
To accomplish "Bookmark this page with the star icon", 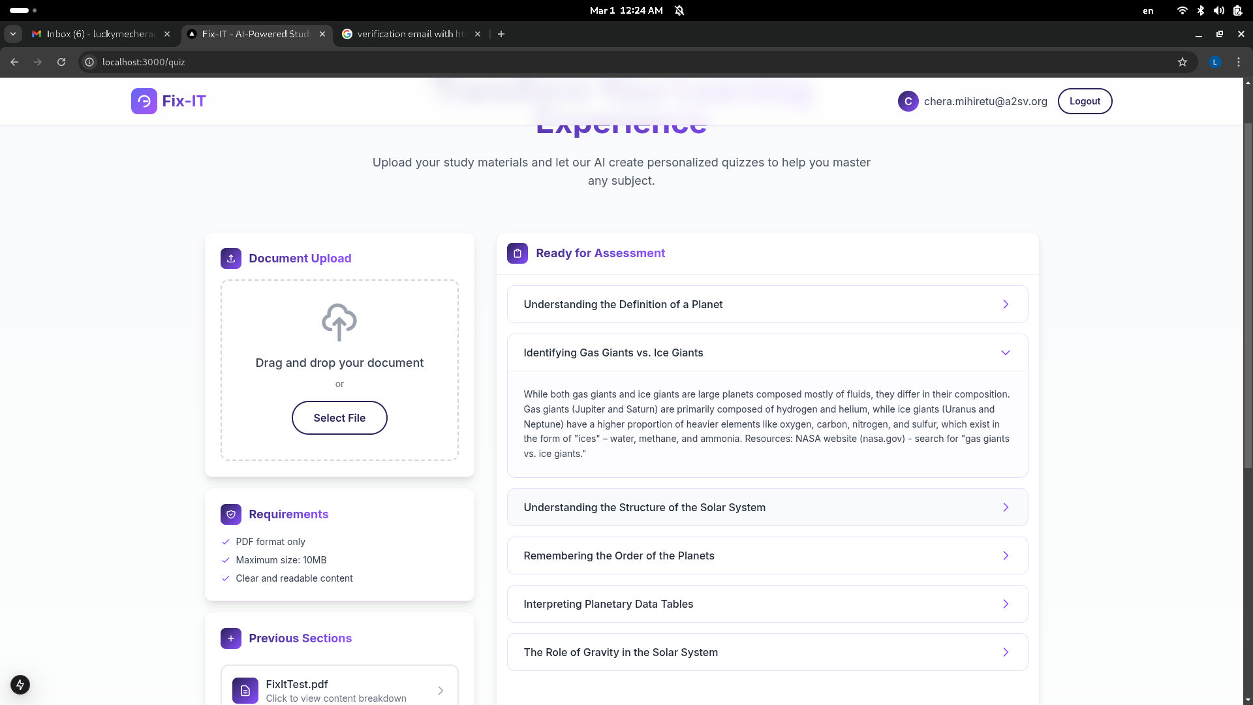I will [x=1183, y=62].
